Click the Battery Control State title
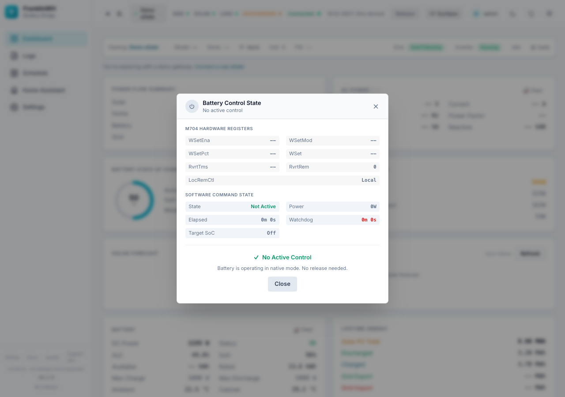Viewport: 565px width, 397px height. tap(232, 103)
